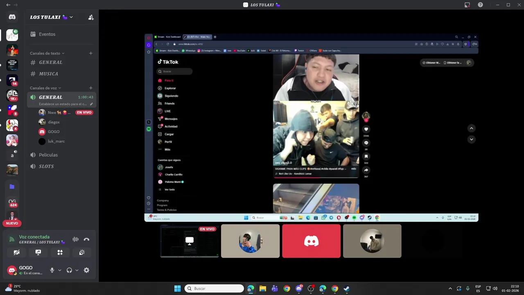
Task: Open headphone output options chevron
Action: tap(77, 270)
